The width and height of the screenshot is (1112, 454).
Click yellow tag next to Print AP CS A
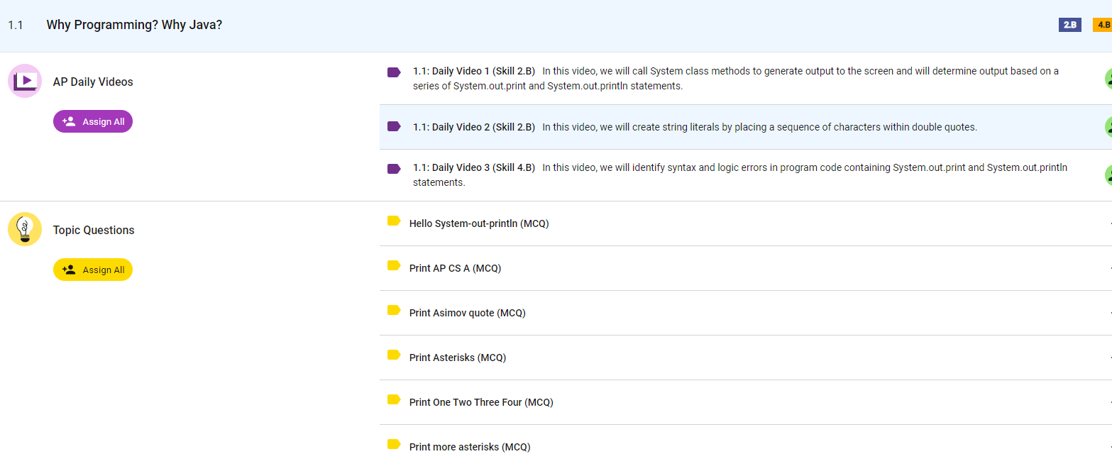tap(394, 266)
